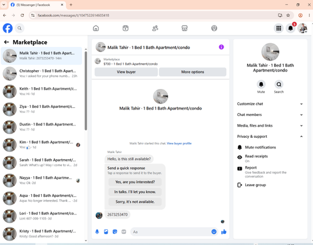Image resolution: width=313 pixels, height=245 pixels.
Task: Open Malik Tahir conversation in list
Action: tap(41, 56)
